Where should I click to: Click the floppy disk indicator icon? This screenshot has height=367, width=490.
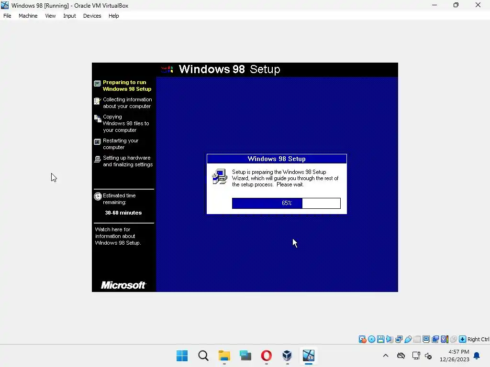coord(380,339)
